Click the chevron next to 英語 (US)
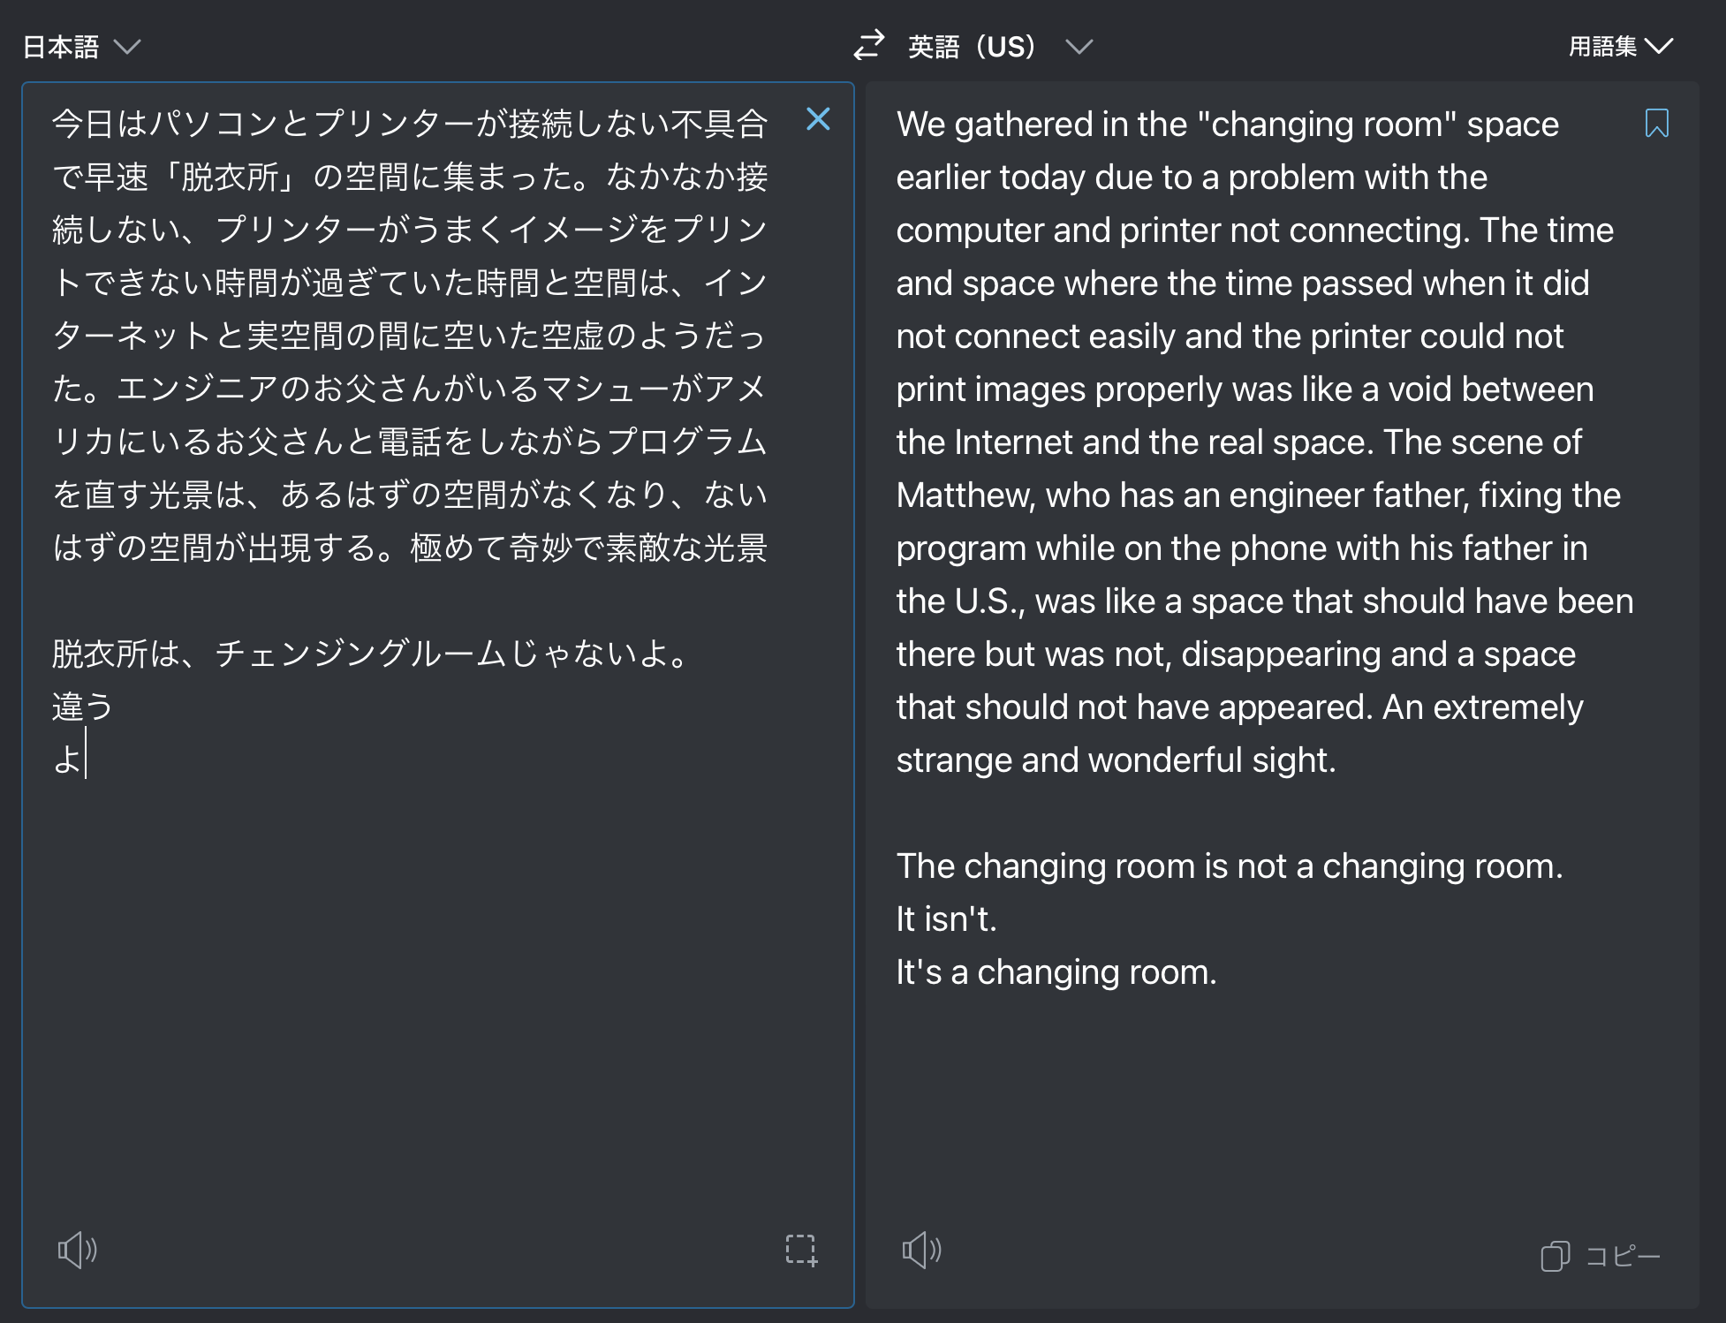Image resolution: width=1726 pixels, height=1323 pixels. (1079, 46)
